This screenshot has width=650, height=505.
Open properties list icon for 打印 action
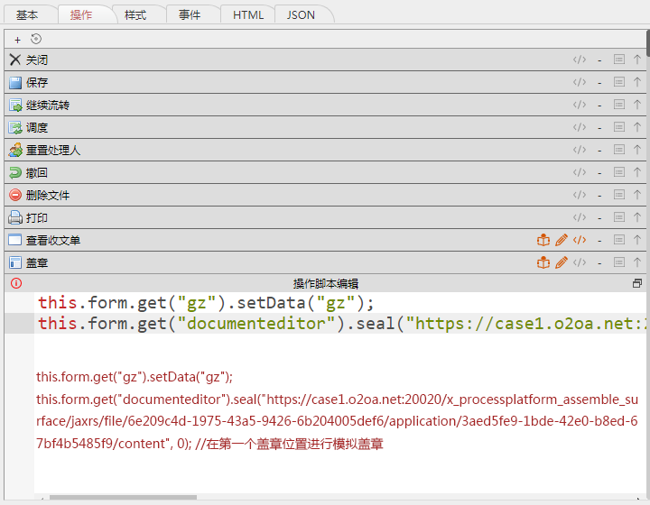coord(619,217)
